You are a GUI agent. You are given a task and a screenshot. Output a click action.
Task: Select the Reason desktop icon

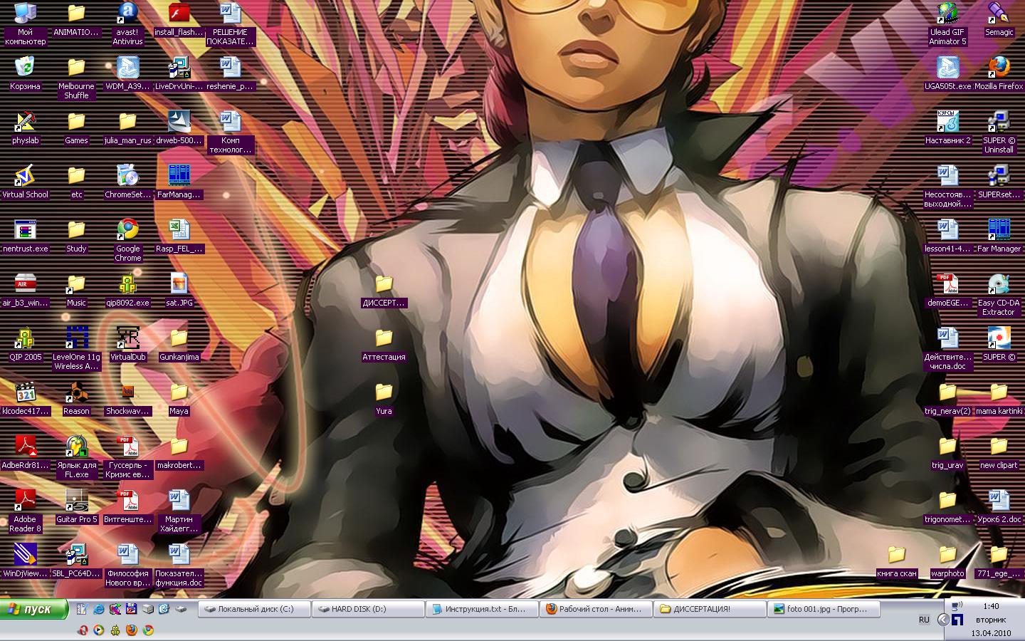pyautogui.click(x=76, y=398)
